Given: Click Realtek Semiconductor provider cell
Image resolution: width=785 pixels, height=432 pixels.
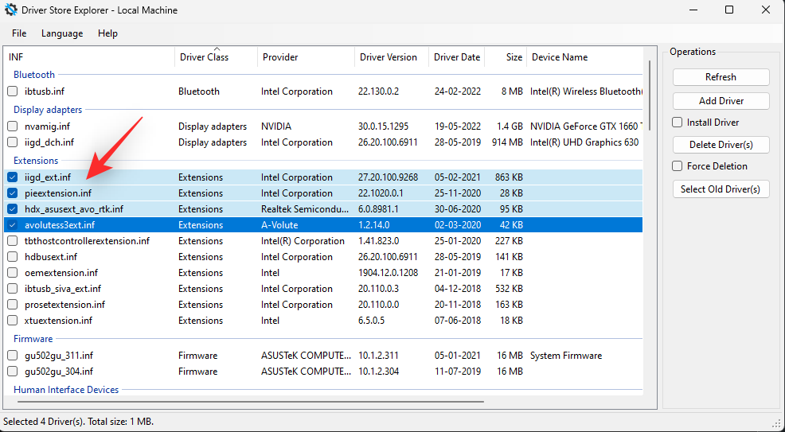Looking at the screenshot, I should tap(305, 209).
